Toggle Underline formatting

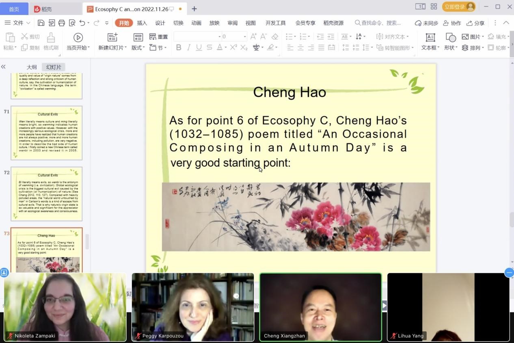199,48
